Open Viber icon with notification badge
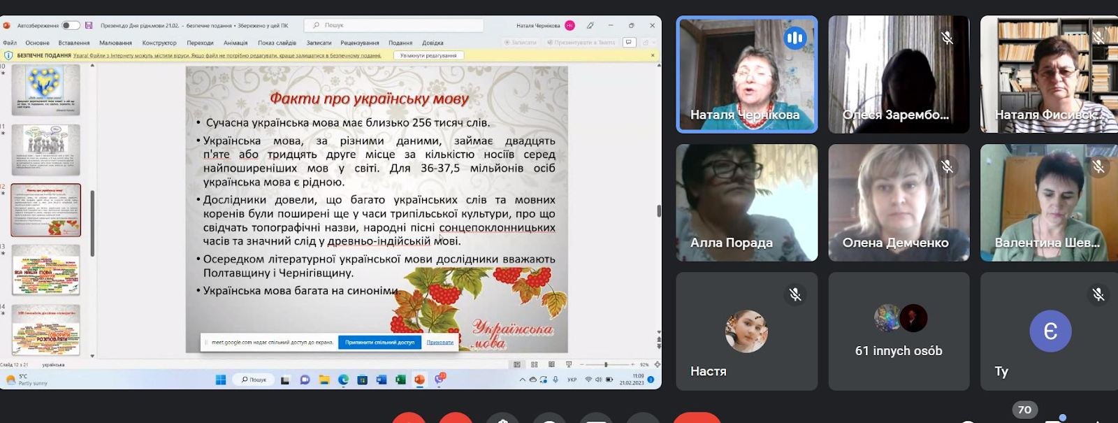The height and width of the screenshot is (423, 1118). (x=440, y=379)
